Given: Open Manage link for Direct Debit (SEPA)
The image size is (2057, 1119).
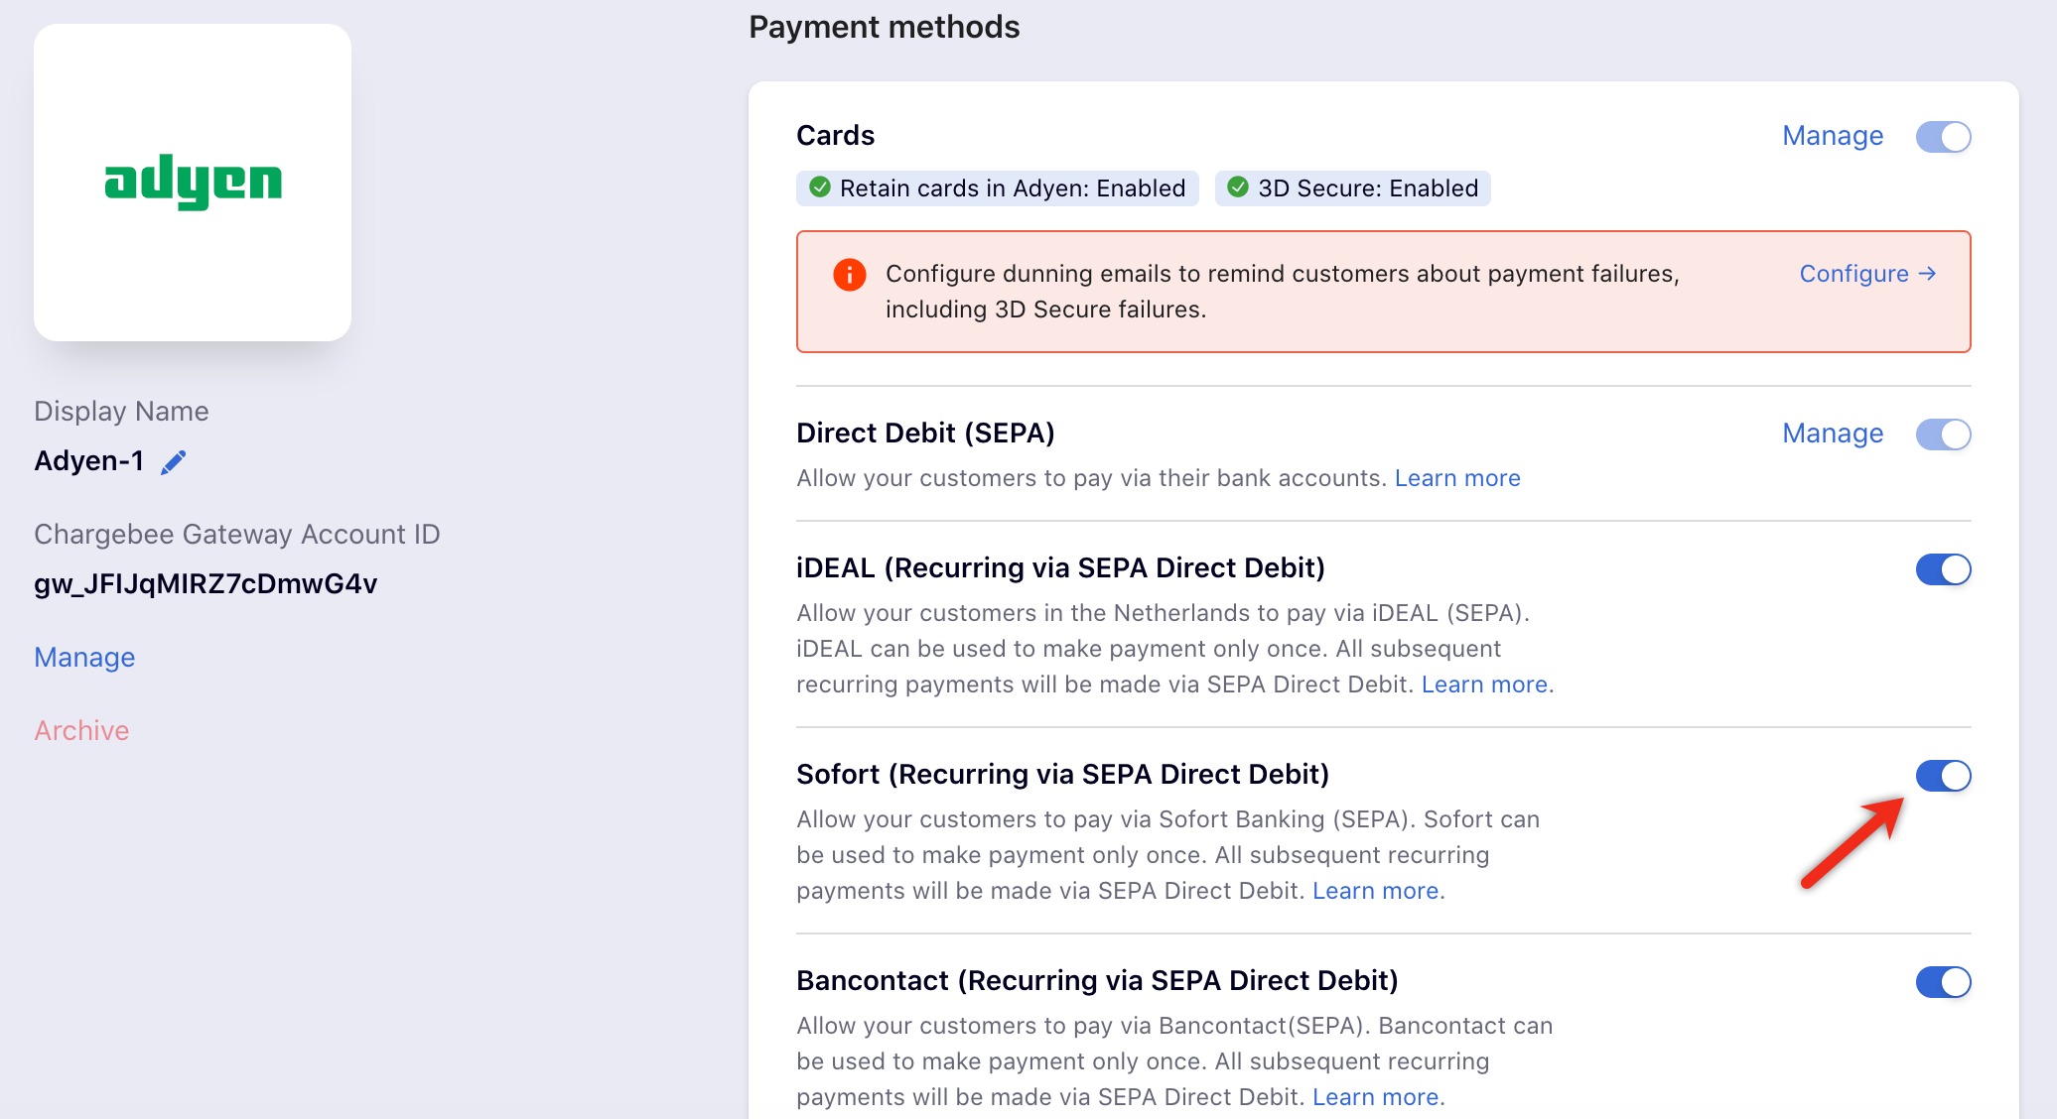Looking at the screenshot, I should tap(1833, 434).
